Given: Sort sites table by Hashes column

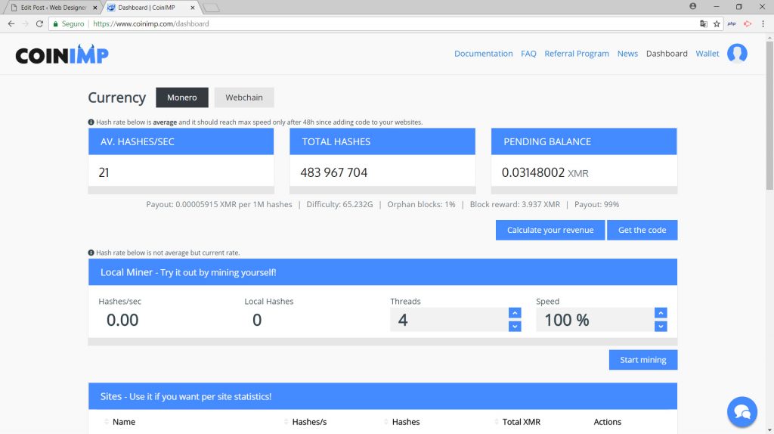Looking at the screenshot, I should [405, 422].
